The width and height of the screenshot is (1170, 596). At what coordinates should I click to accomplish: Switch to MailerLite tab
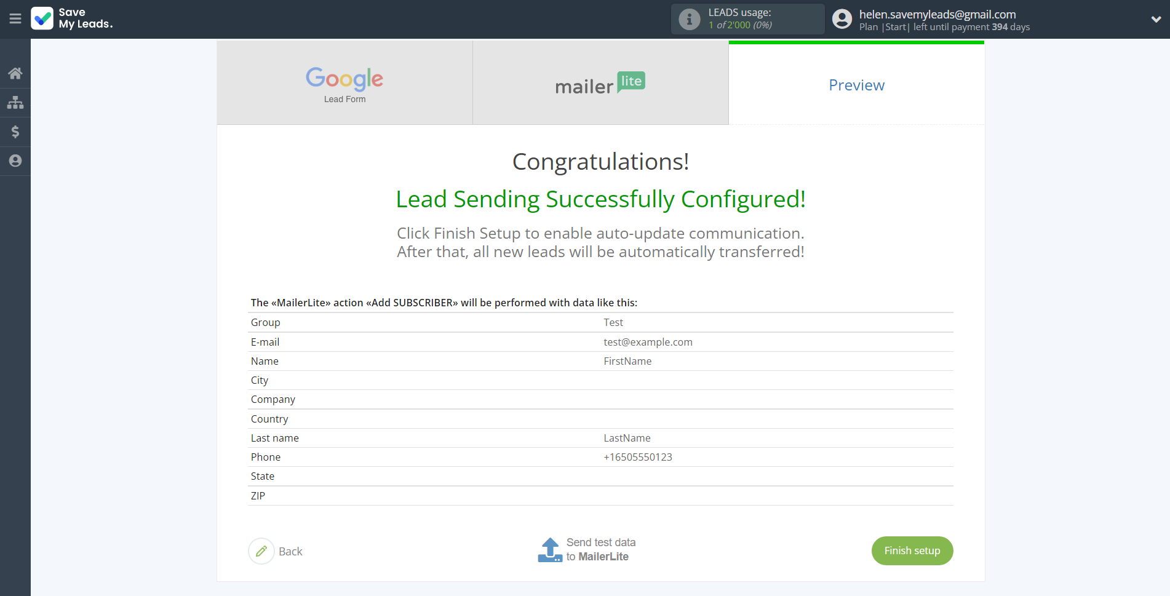[600, 83]
